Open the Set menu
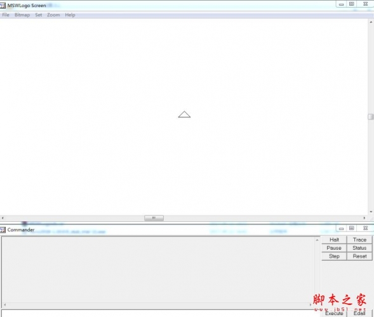The height and width of the screenshot is (317, 374). coord(38,15)
